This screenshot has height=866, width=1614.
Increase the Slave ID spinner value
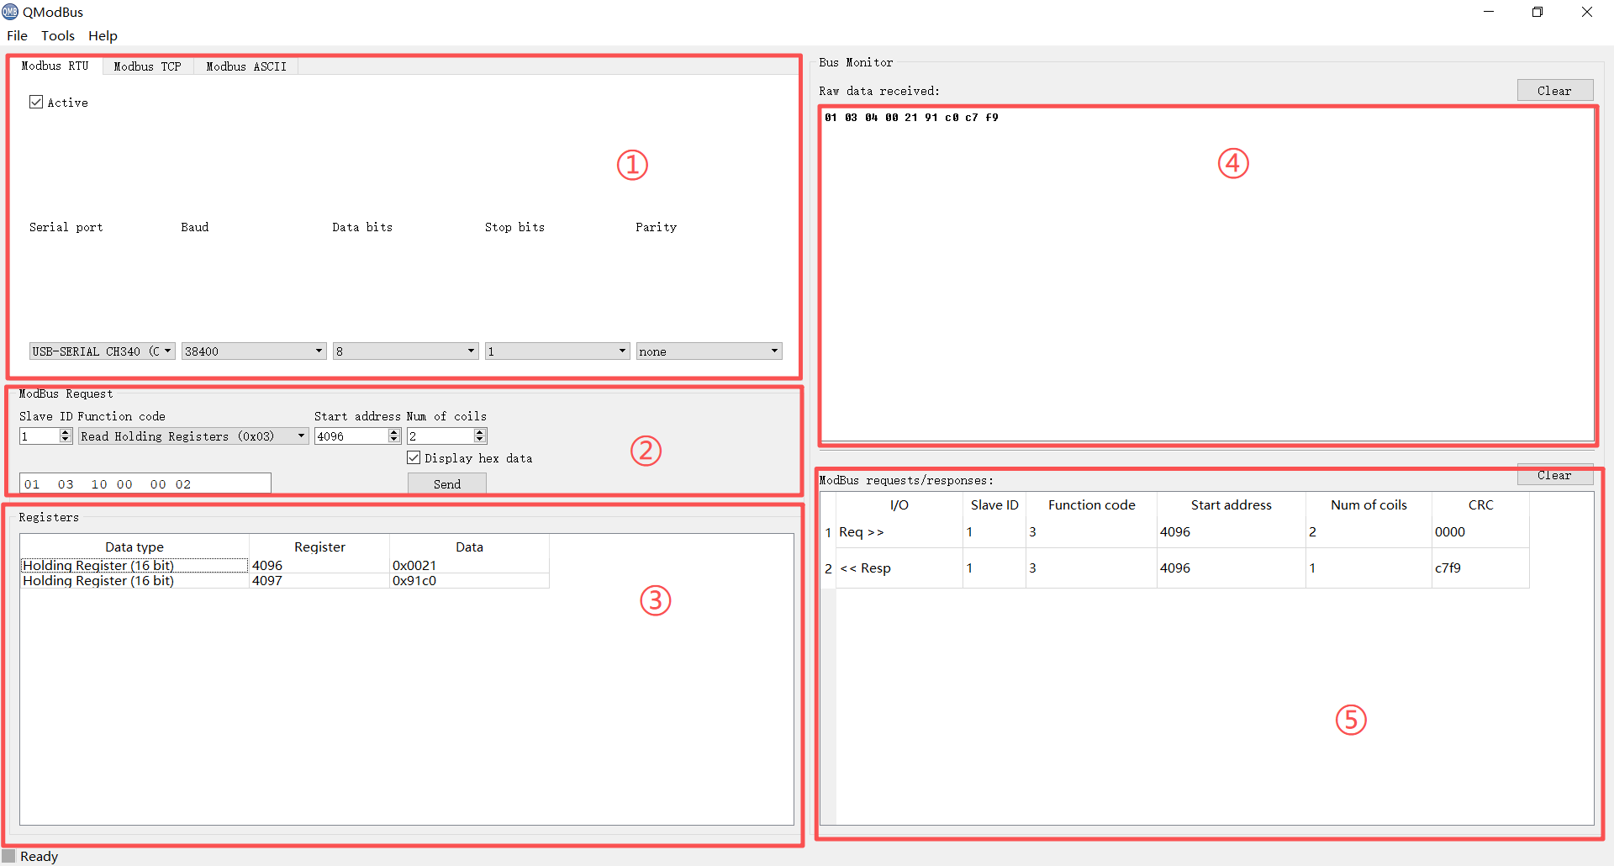click(66, 432)
